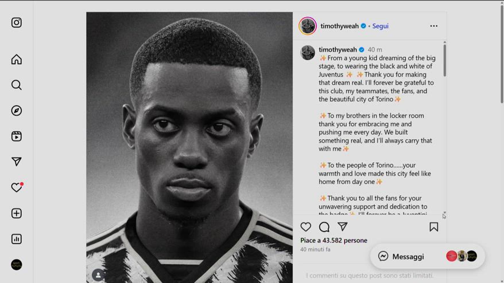Open Direct messages paper plane icon
504x283 pixels.
click(x=17, y=162)
